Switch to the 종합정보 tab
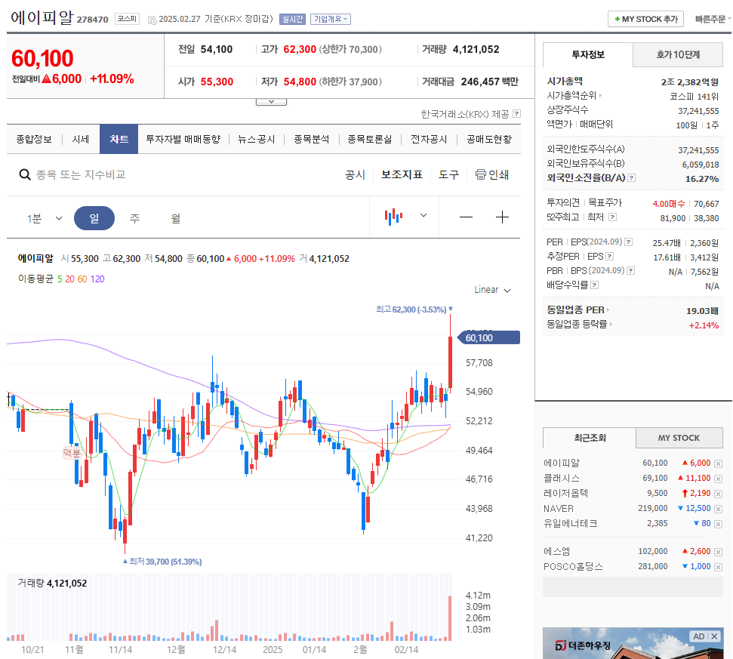This screenshot has width=733, height=659. (34, 140)
